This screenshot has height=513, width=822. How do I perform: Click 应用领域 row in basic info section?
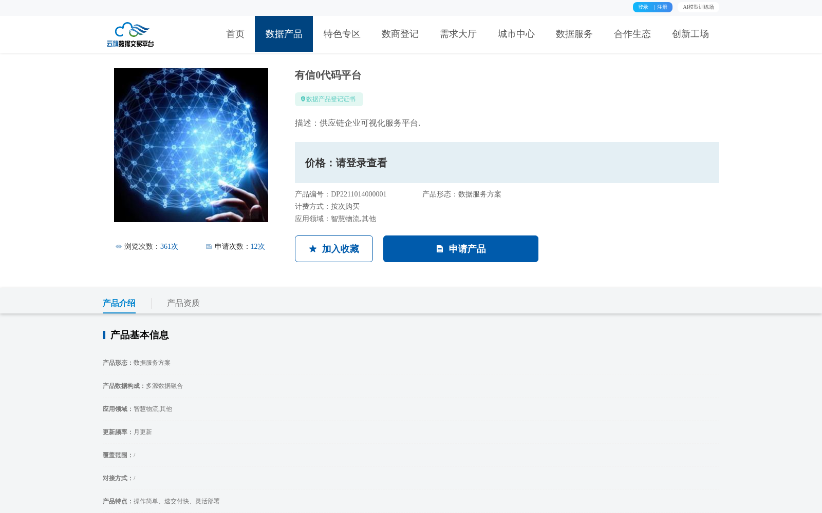click(138, 409)
